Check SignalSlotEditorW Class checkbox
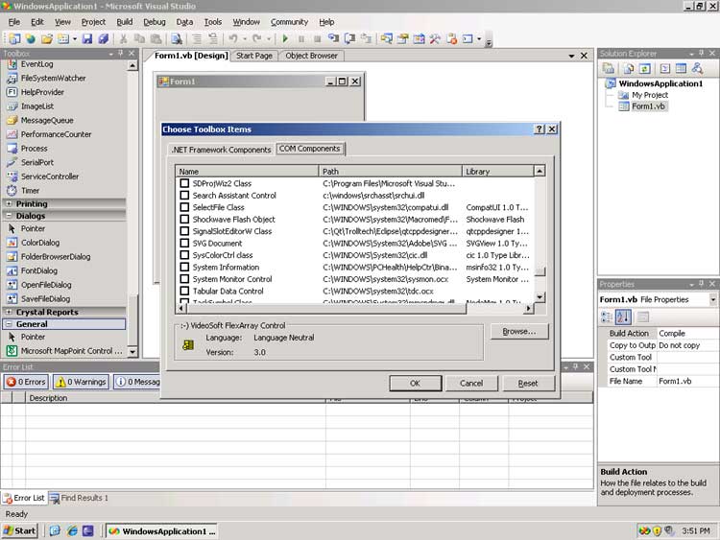The image size is (720, 540). coord(184,231)
